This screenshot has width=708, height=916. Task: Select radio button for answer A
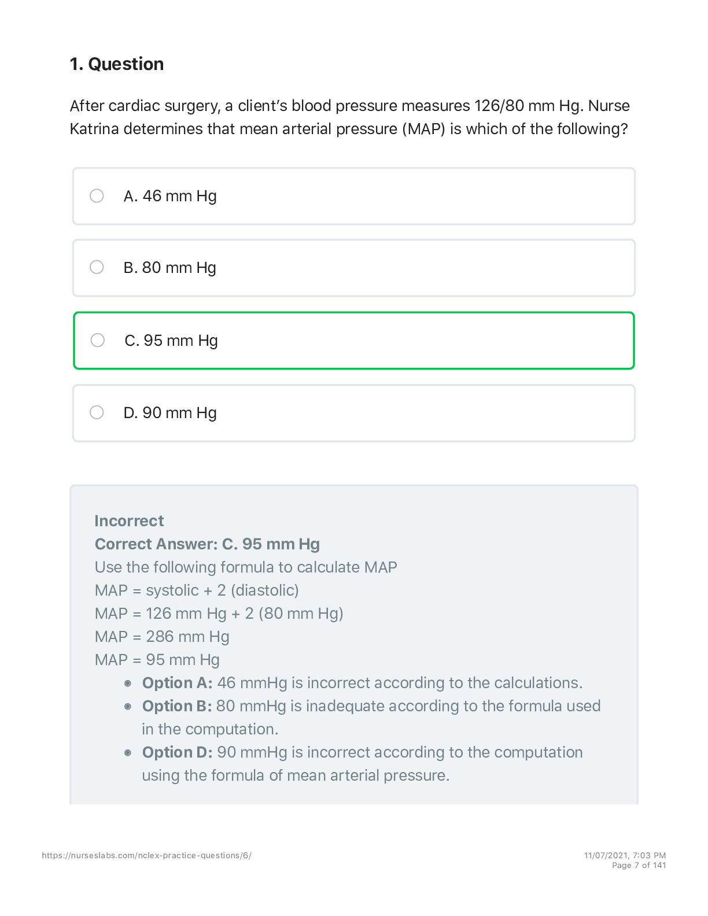point(97,196)
